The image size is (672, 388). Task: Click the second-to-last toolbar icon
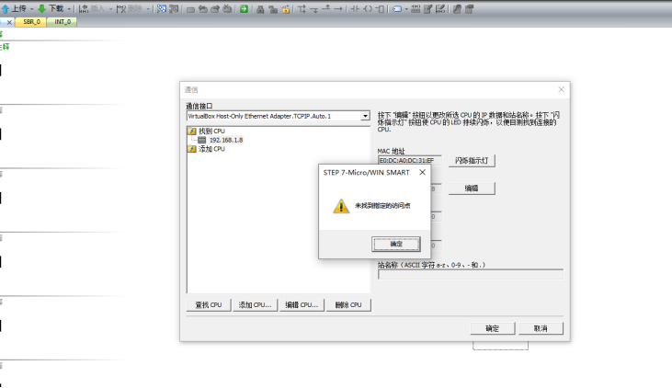tap(457, 8)
